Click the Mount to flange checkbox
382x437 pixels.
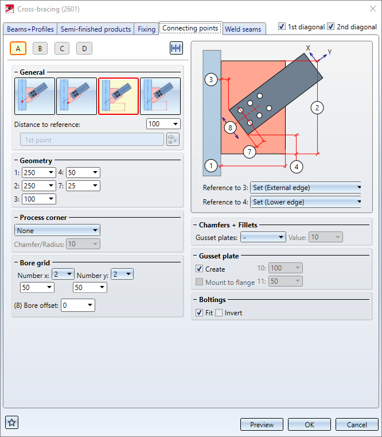(x=199, y=282)
